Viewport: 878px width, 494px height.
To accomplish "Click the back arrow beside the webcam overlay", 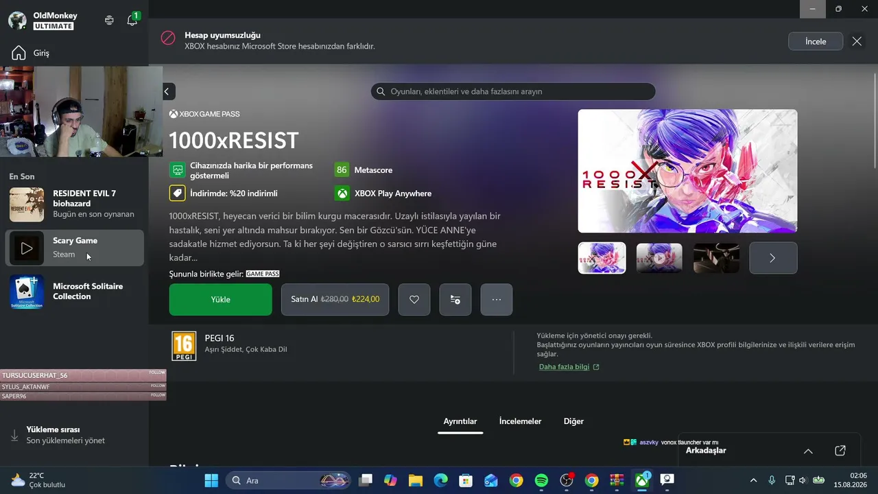I will pos(169,91).
